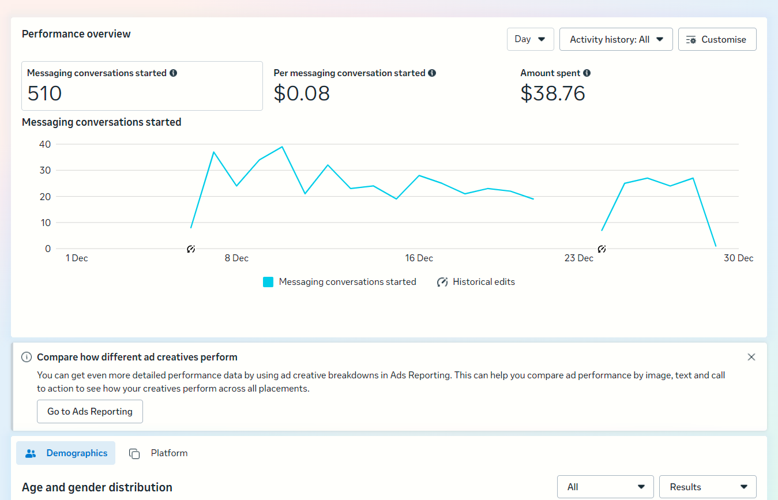Open the All filter dropdown
The width and height of the screenshot is (778, 500).
click(x=605, y=487)
